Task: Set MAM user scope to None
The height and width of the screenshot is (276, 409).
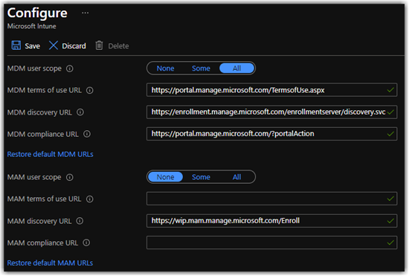Action: pos(165,177)
